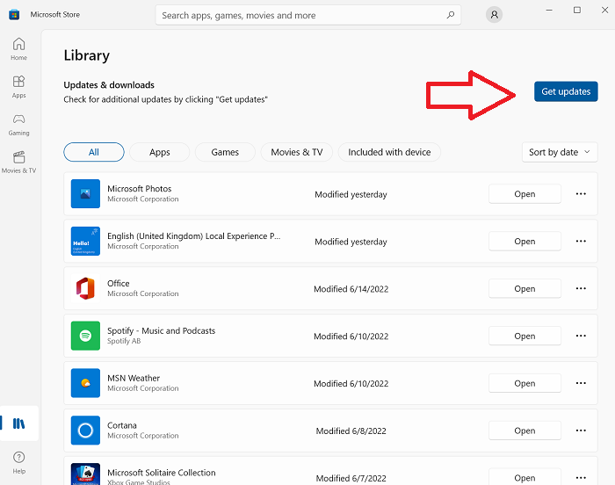Open more options for Microsoft Solitaire Collection
This screenshot has width=615, height=485.
[x=581, y=478]
